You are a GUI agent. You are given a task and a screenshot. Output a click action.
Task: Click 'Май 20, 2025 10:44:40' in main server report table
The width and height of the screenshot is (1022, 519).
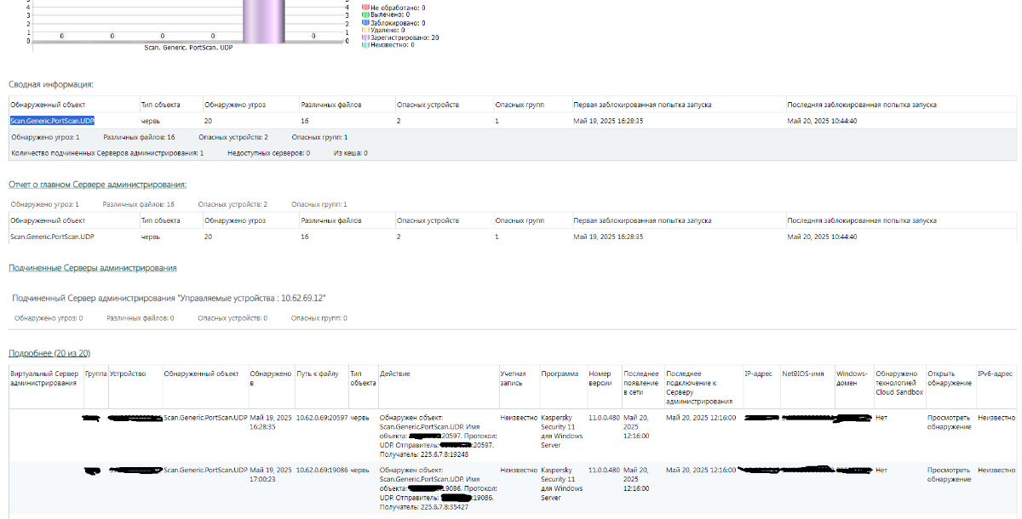tap(822, 237)
